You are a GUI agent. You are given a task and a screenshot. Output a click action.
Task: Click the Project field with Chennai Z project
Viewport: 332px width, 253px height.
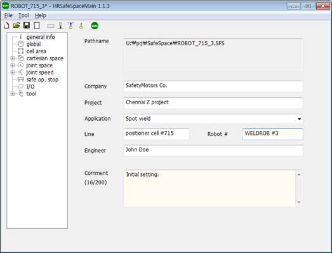pos(213,103)
